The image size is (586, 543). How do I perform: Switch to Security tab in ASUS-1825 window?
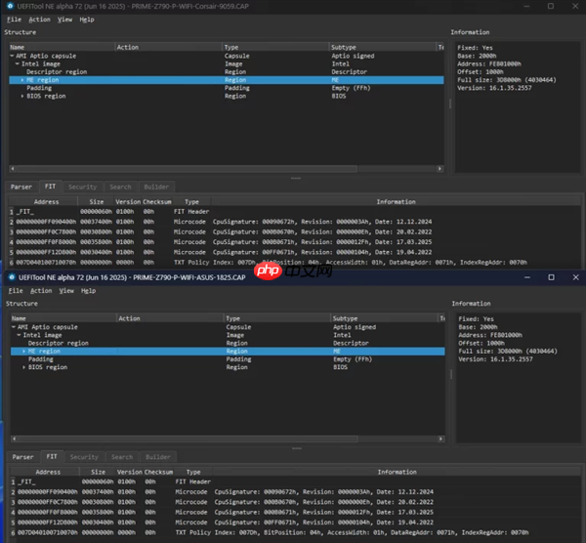point(83,457)
